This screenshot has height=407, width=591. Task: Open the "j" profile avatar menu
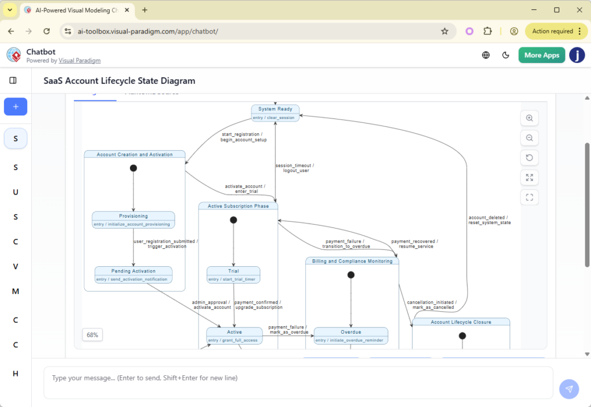pyautogui.click(x=577, y=55)
